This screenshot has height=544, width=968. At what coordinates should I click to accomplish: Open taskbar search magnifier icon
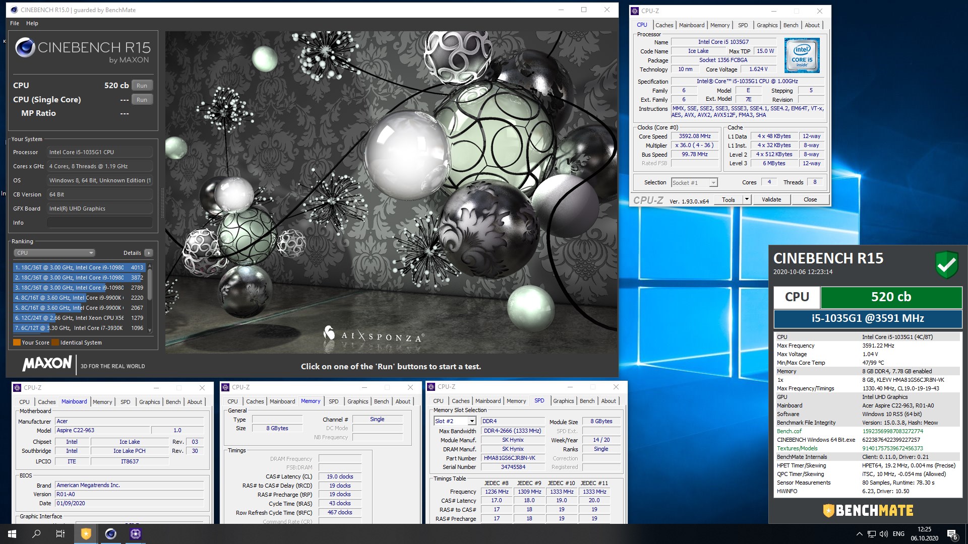(36, 534)
